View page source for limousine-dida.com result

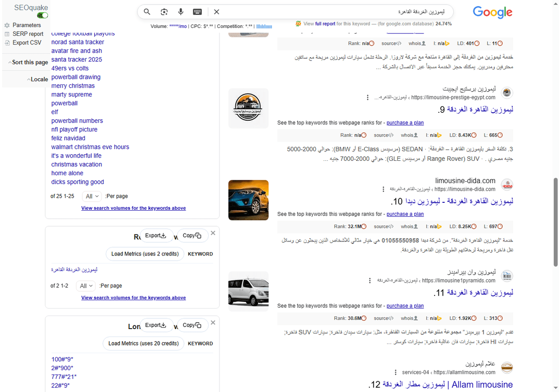pos(383,226)
